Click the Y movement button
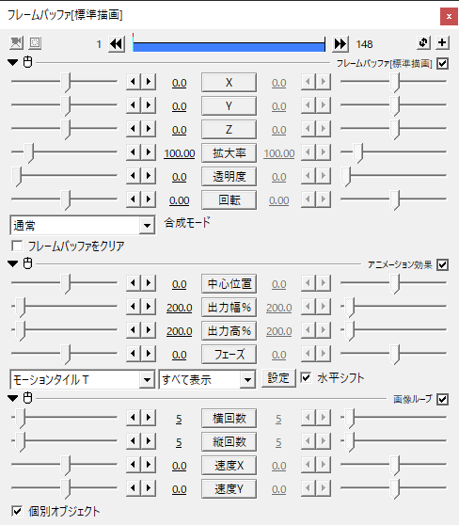The width and height of the screenshot is (459, 525). 229,105
